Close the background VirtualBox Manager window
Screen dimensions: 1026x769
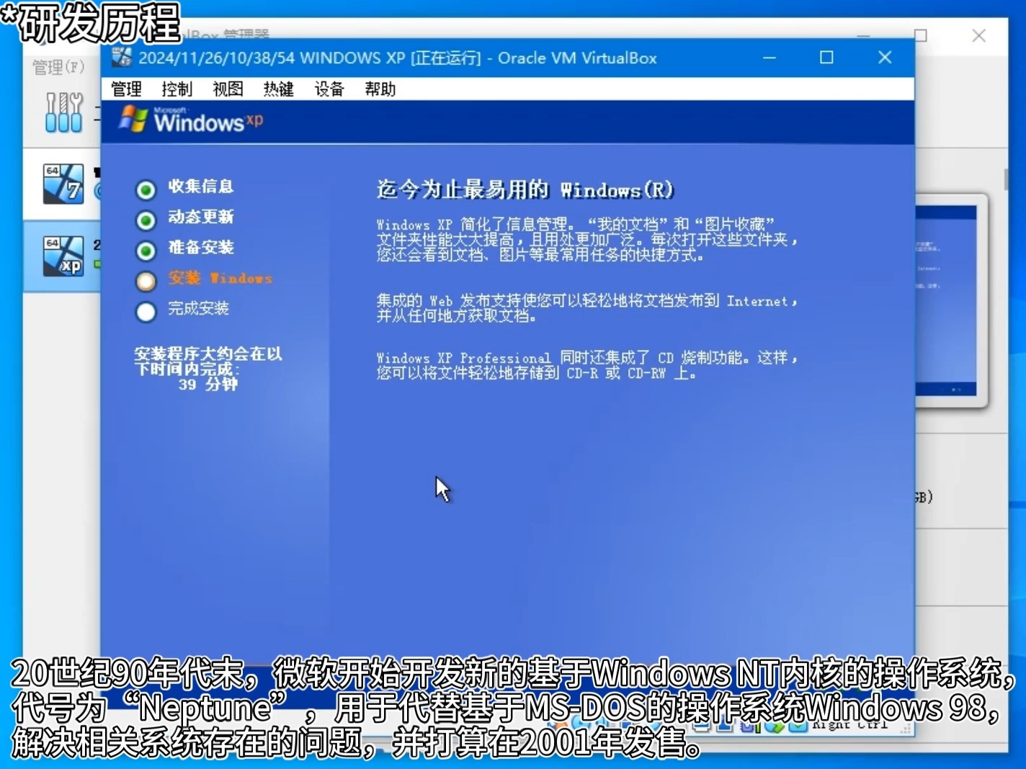click(x=978, y=35)
